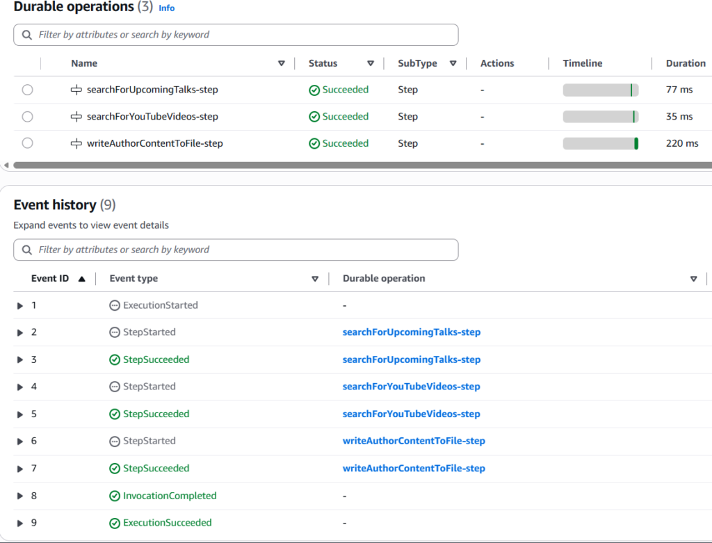Select the writeAuthorContentToFile-step name in operations table
Screen dimensions: 712x543
tap(155, 143)
